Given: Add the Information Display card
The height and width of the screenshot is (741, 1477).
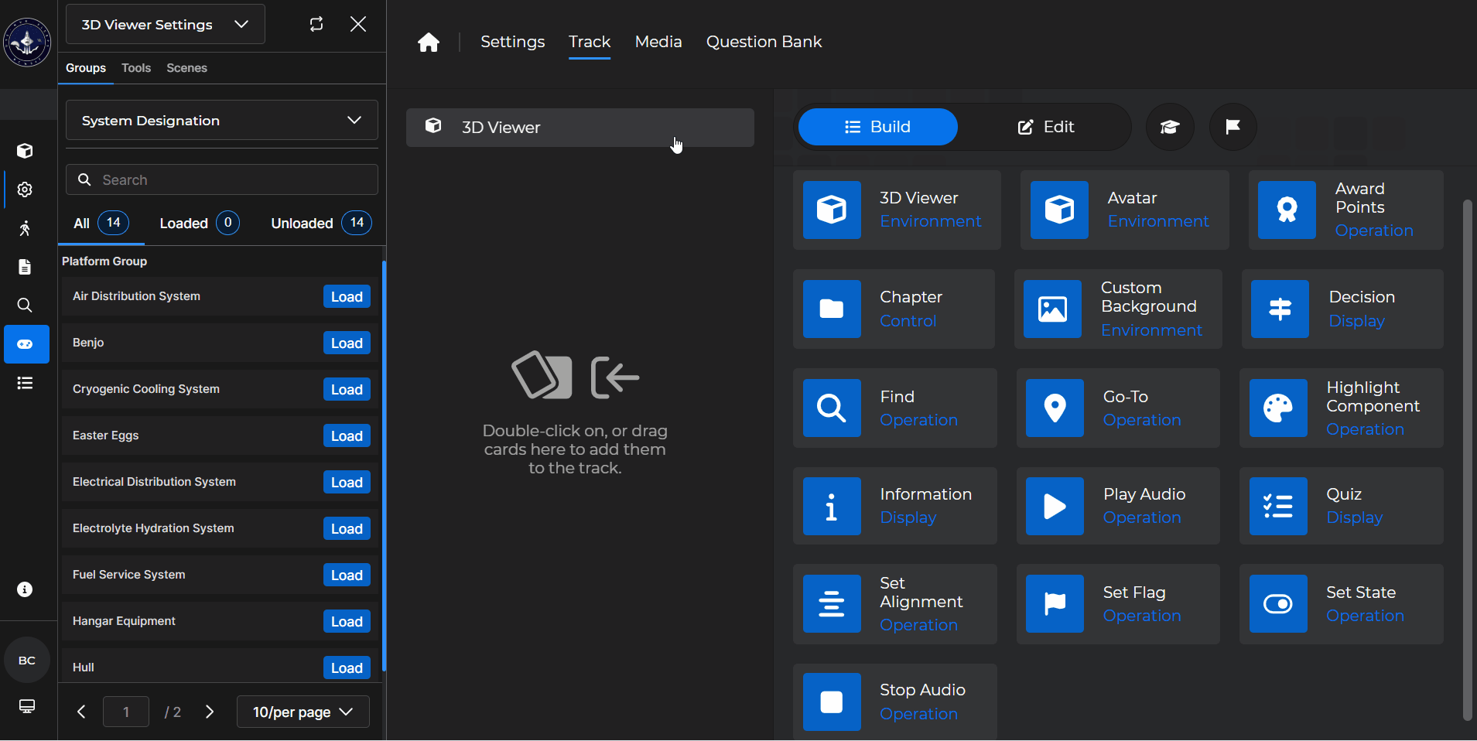Looking at the screenshot, I should coord(895,506).
